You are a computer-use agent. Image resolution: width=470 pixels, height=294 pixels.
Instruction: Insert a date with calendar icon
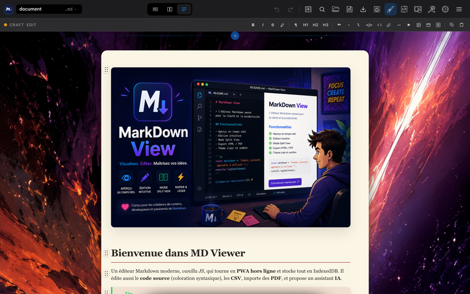[x=428, y=25]
